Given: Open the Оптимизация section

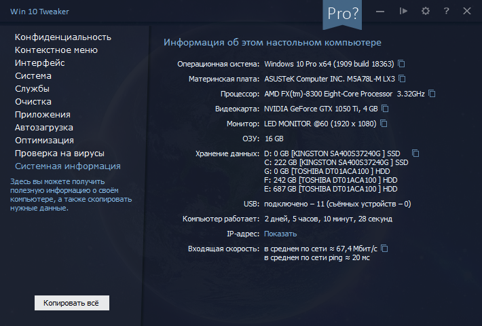Looking at the screenshot, I should (44, 141).
